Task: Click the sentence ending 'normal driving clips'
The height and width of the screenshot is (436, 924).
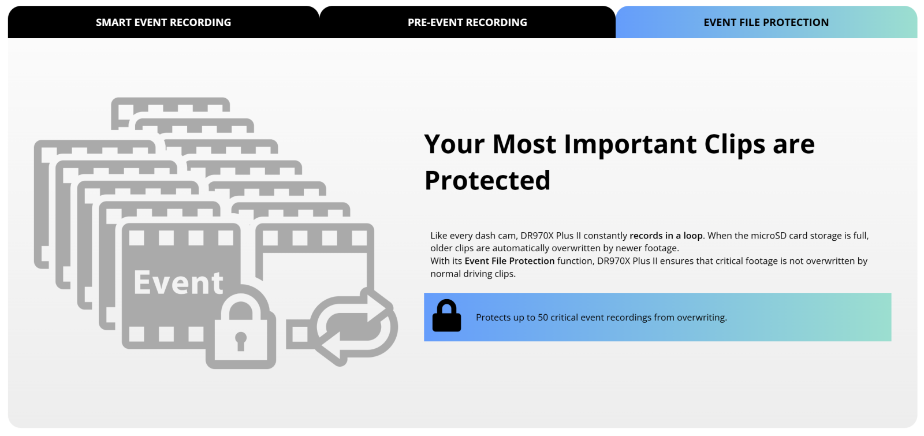Action: pos(649,267)
